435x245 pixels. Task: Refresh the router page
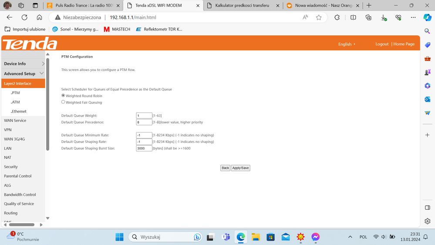(24, 17)
